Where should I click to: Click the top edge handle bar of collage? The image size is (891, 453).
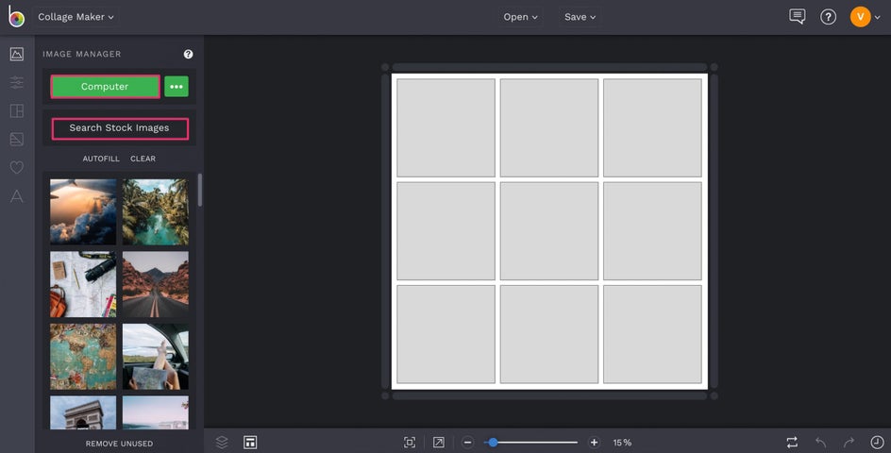tap(549, 67)
